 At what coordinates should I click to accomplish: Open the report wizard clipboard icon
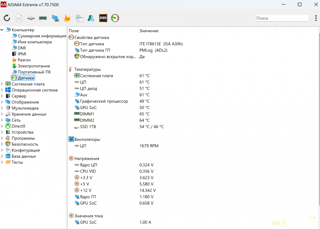coord(79,18)
